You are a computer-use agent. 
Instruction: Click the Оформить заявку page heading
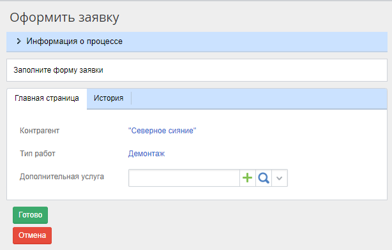pyautogui.click(x=64, y=18)
